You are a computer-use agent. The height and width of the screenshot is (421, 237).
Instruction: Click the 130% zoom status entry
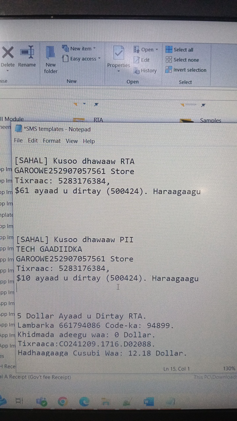tap(229, 369)
